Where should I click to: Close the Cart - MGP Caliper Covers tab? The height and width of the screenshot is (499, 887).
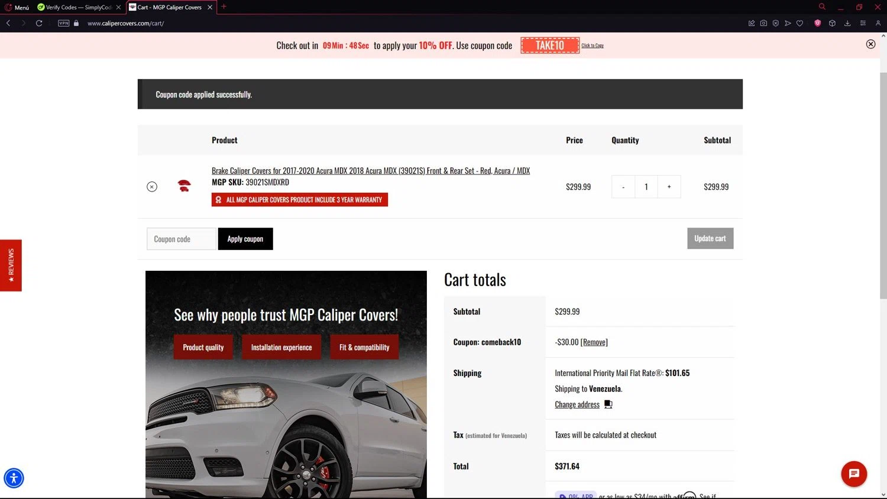click(210, 7)
